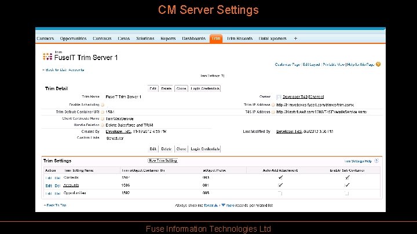
Task: Toggle Enable Sub Container for Opportunities row
Action: tap(346, 193)
